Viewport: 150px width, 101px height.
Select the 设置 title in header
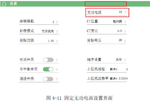click(13, 4)
